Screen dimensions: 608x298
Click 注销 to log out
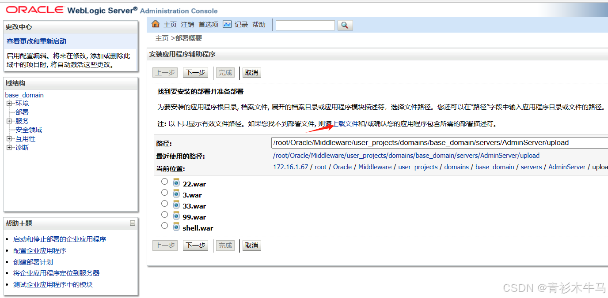click(x=188, y=25)
